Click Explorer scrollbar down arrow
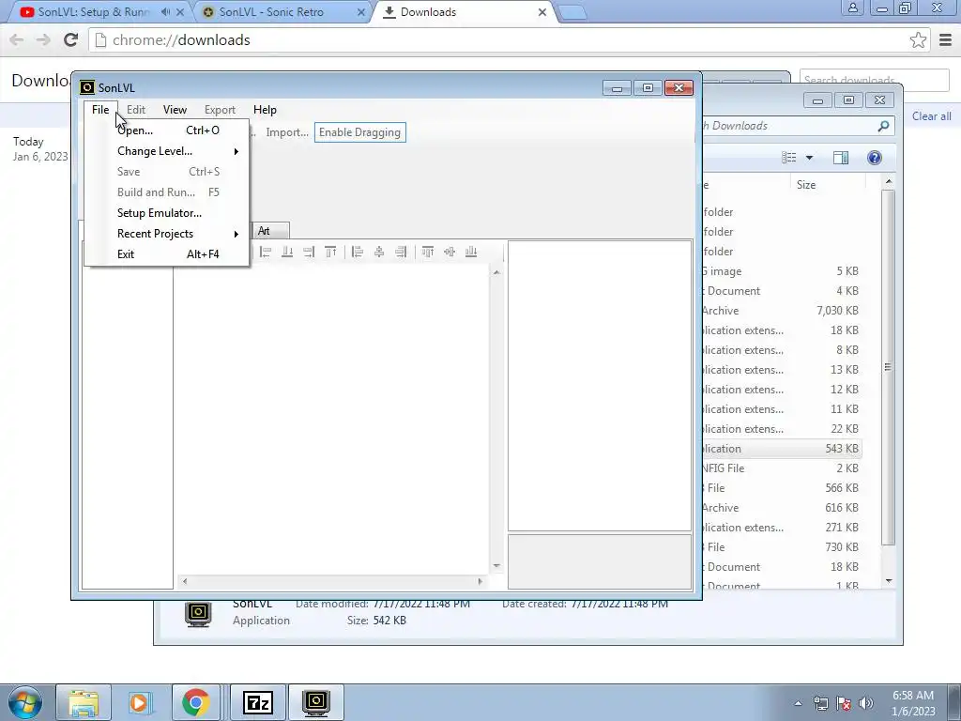 pyautogui.click(x=888, y=580)
